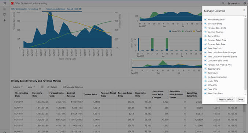Screen dimensions: 248x133
Task: Close the Manage Columns panel
Action: point(244,10)
